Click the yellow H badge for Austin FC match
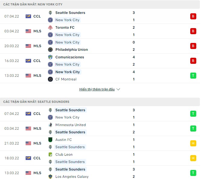Screen dimensions: 202x179 click(x=193, y=143)
